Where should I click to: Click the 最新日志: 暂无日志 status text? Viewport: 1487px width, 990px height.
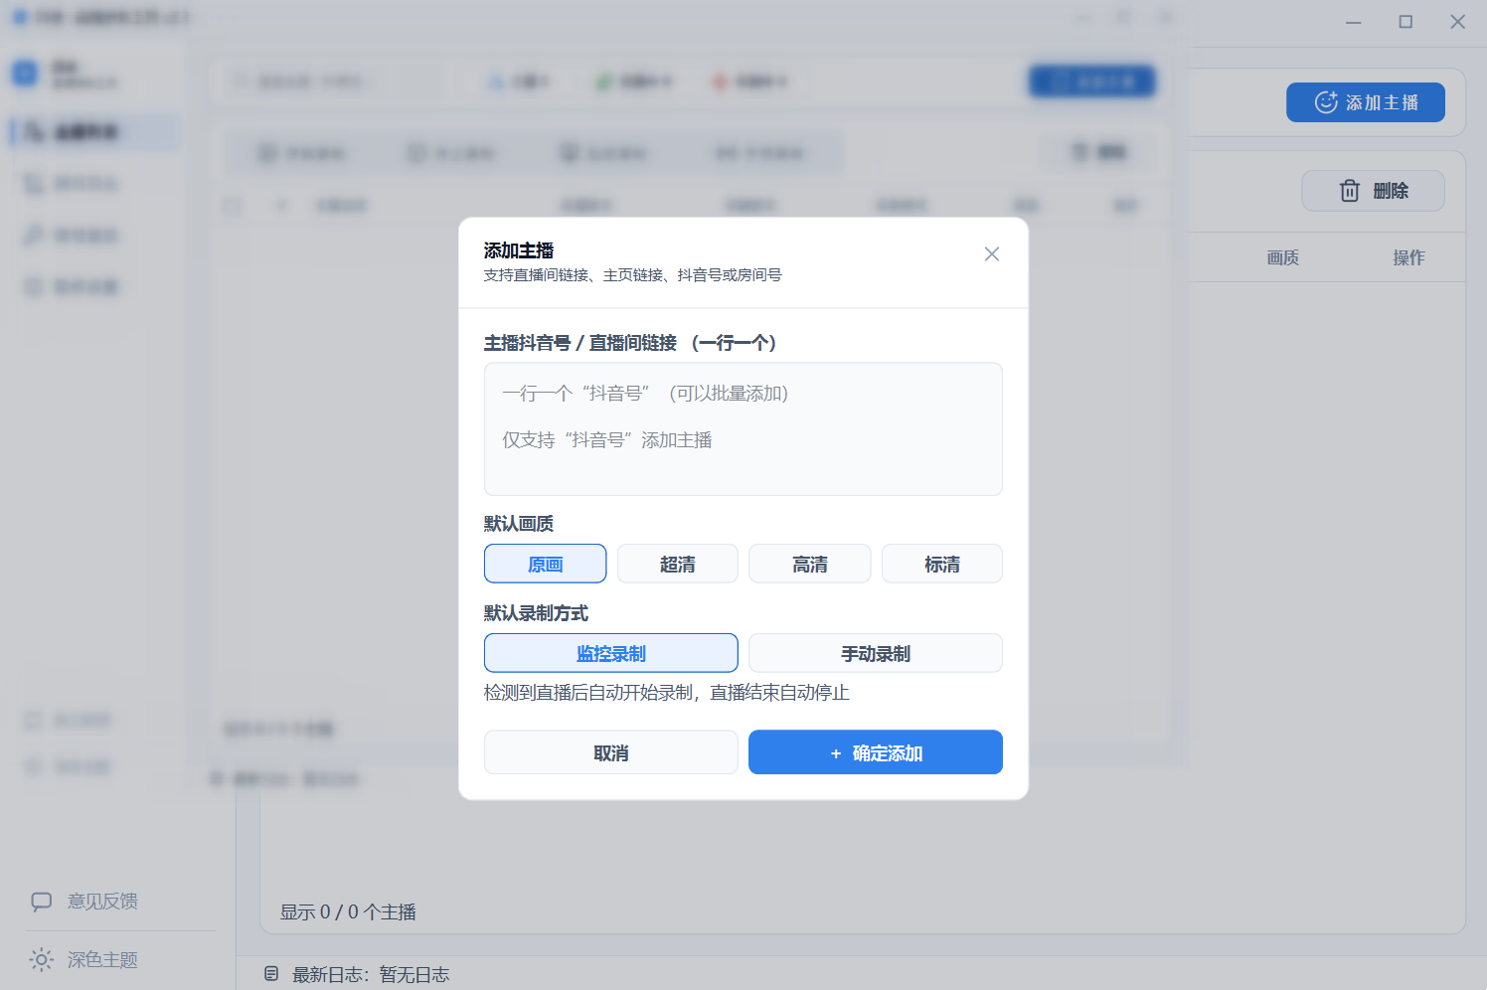[371, 975]
